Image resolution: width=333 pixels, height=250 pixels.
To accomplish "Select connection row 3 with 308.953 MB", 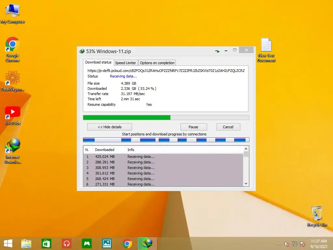I will pyautogui.click(x=163, y=168).
